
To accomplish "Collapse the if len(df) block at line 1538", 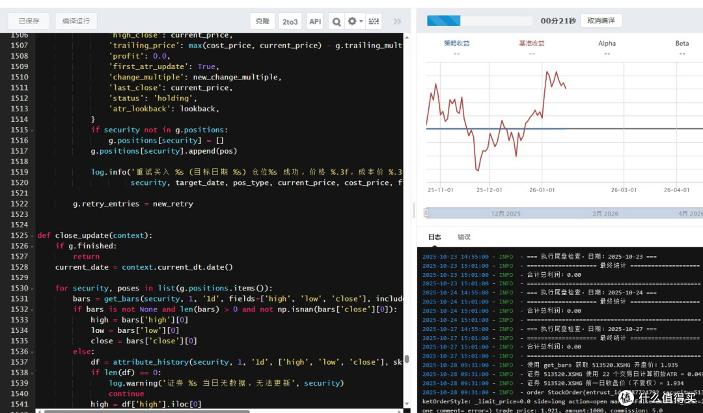I will (x=33, y=373).
